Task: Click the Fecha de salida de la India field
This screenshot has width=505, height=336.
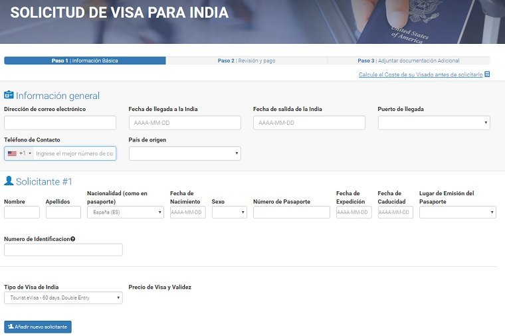Action: (309, 123)
